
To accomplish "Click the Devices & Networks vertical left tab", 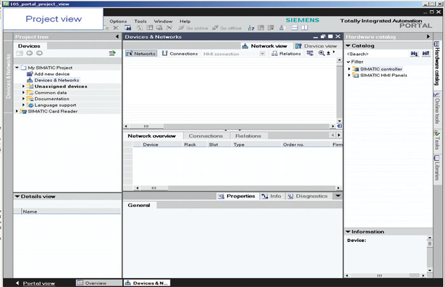I will [x=8, y=76].
